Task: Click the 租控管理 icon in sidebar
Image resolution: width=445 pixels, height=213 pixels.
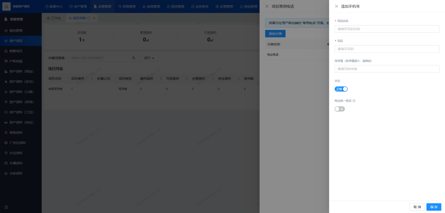Action: [6, 31]
